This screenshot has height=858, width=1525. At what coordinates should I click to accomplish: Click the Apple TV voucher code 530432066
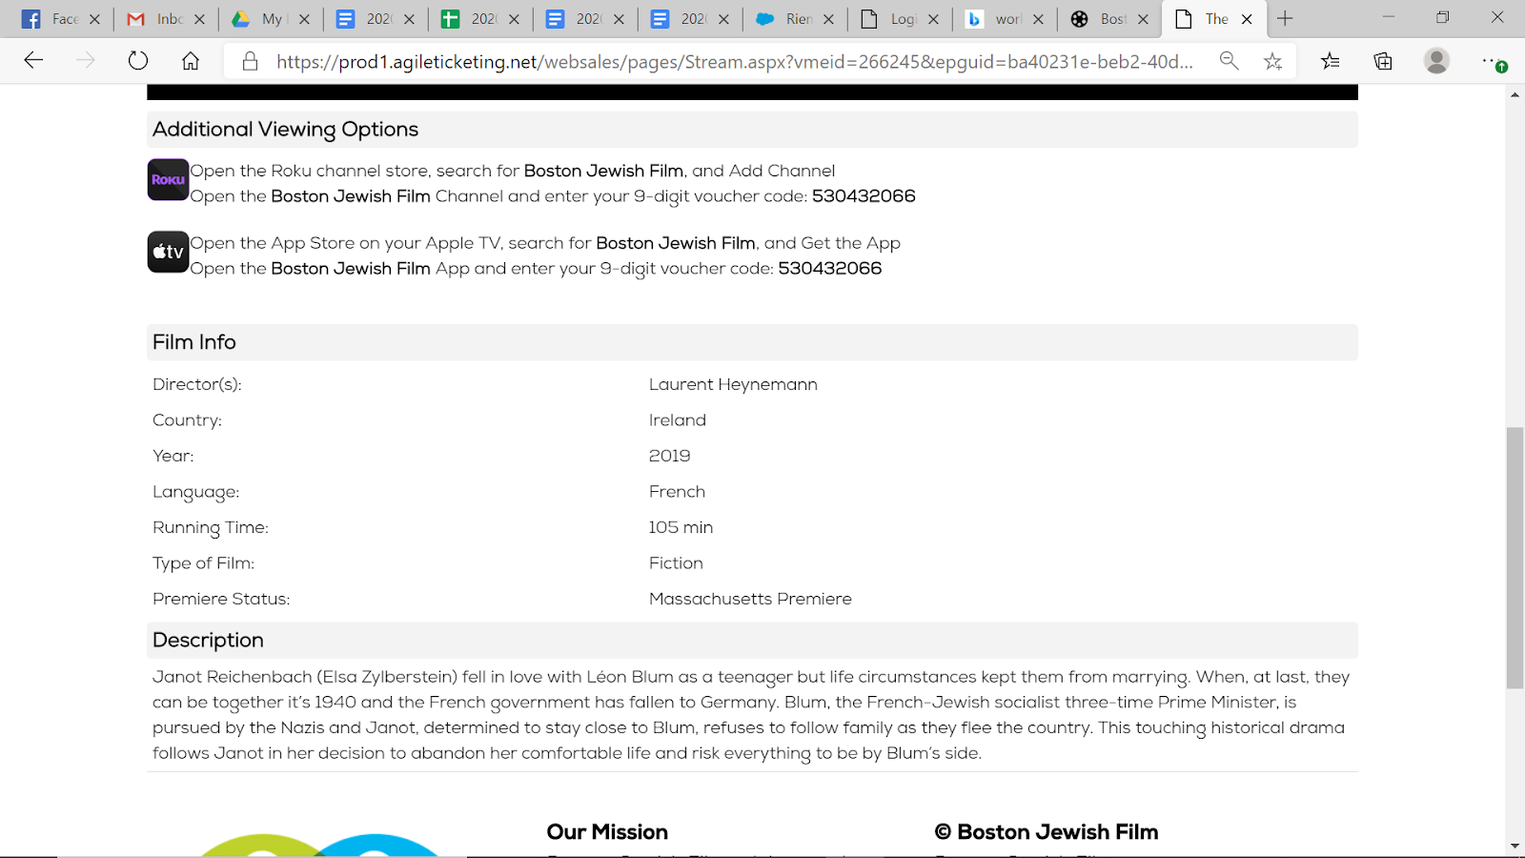tap(830, 269)
